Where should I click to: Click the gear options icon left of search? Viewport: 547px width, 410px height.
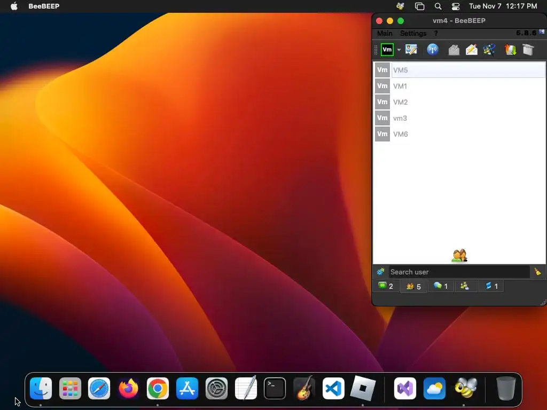tap(380, 272)
